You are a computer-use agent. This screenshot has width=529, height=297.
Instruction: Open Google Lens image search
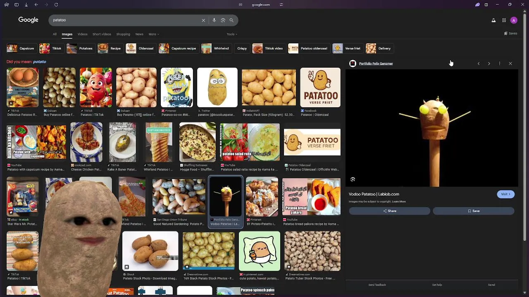point(223,20)
